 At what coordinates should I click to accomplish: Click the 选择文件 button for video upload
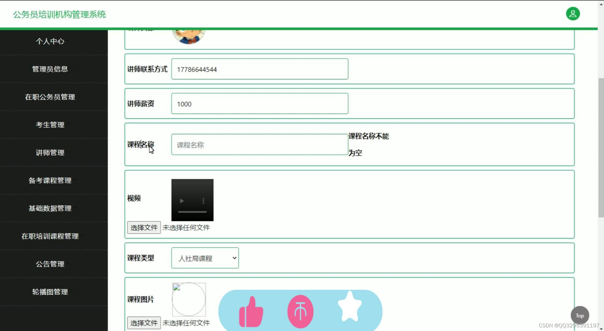tap(144, 227)
